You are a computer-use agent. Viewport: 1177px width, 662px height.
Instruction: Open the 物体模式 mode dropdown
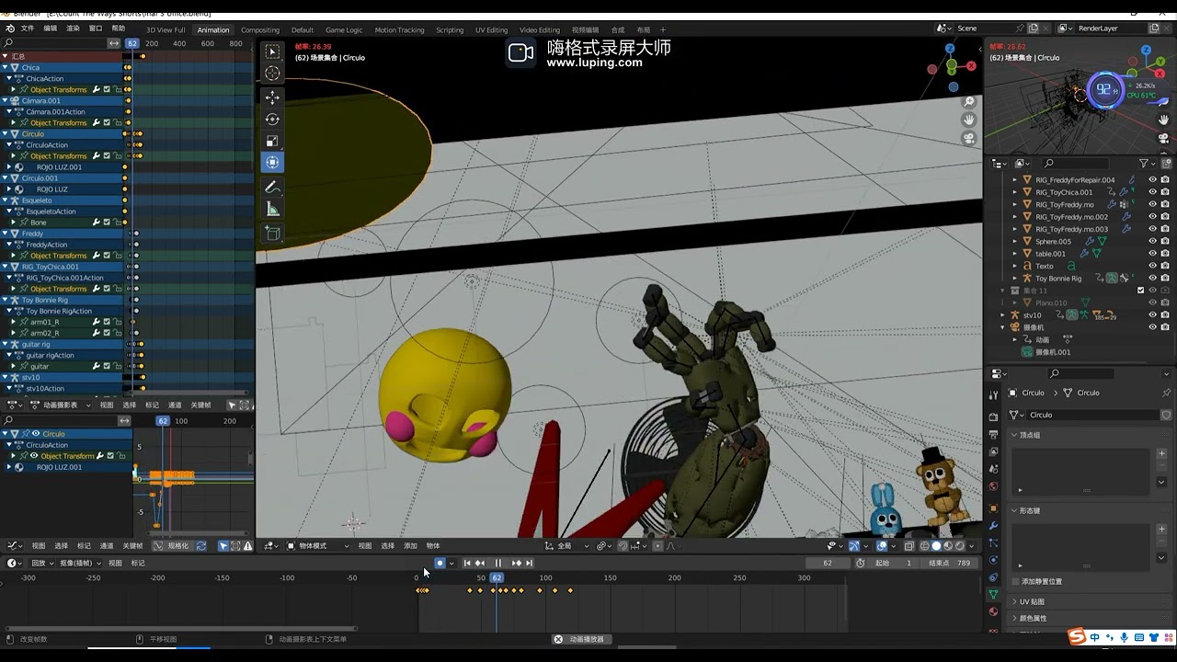click(x=318, y=545)
